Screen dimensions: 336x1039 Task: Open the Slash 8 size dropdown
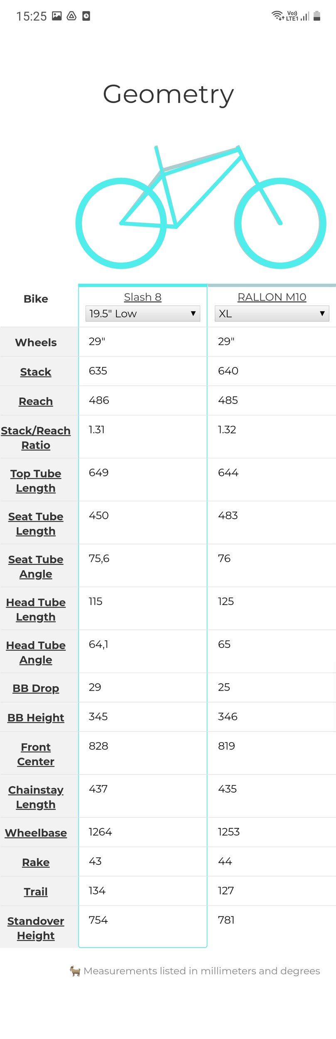tap(142, 313)
